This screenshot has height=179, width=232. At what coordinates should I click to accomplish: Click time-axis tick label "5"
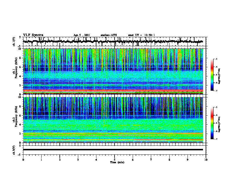[115, 160]
